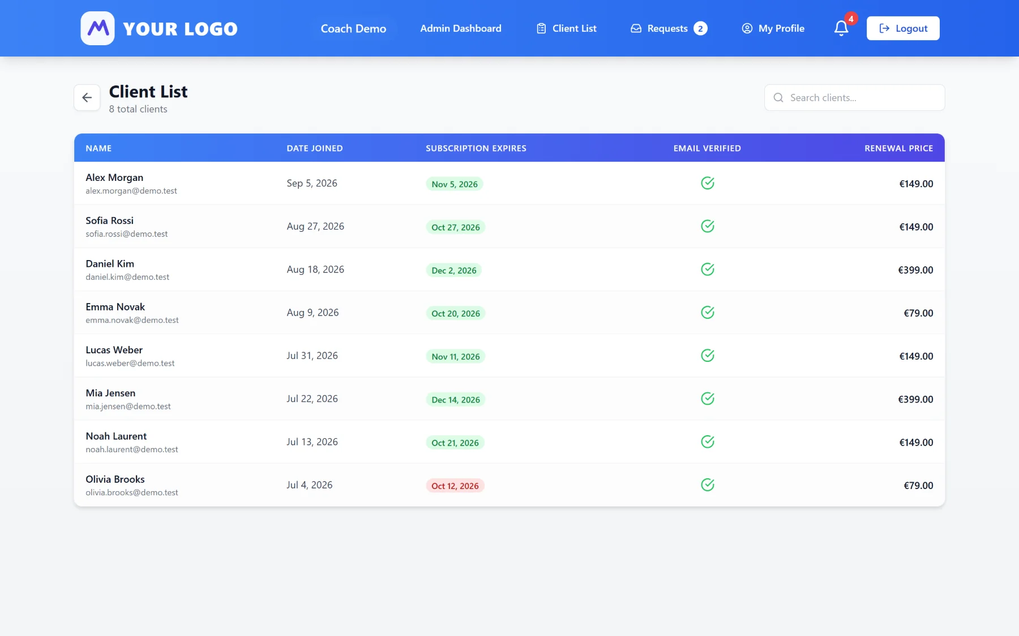Screen dimensions: 1019x636
Task: Click Mia Jensen's email verified checkmark
Action: coord(708,399)
